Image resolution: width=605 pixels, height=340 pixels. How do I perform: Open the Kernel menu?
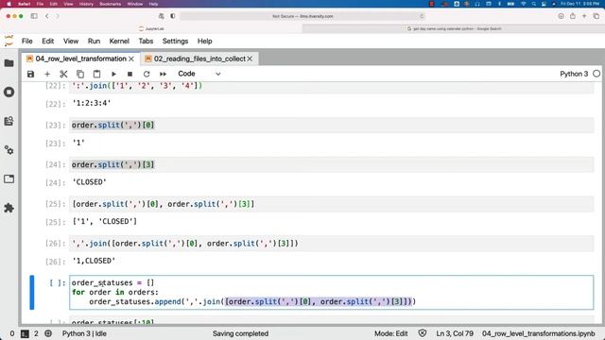[119, 42]
